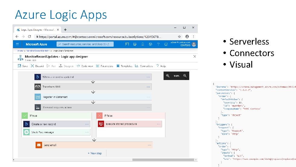Viewport: 296px width, 167px height.
Task: Click the Transform XML connector icon
Action: click(x=37, y=87)
